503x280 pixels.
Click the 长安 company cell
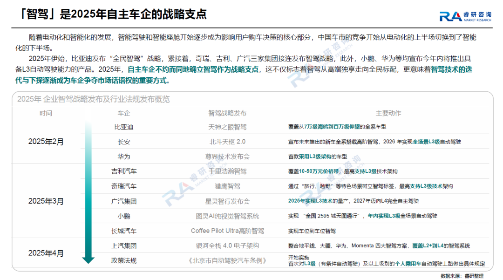[x=124, y=142]
